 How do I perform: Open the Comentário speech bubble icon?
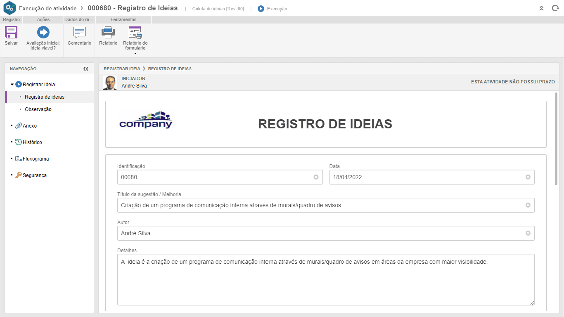79,32
